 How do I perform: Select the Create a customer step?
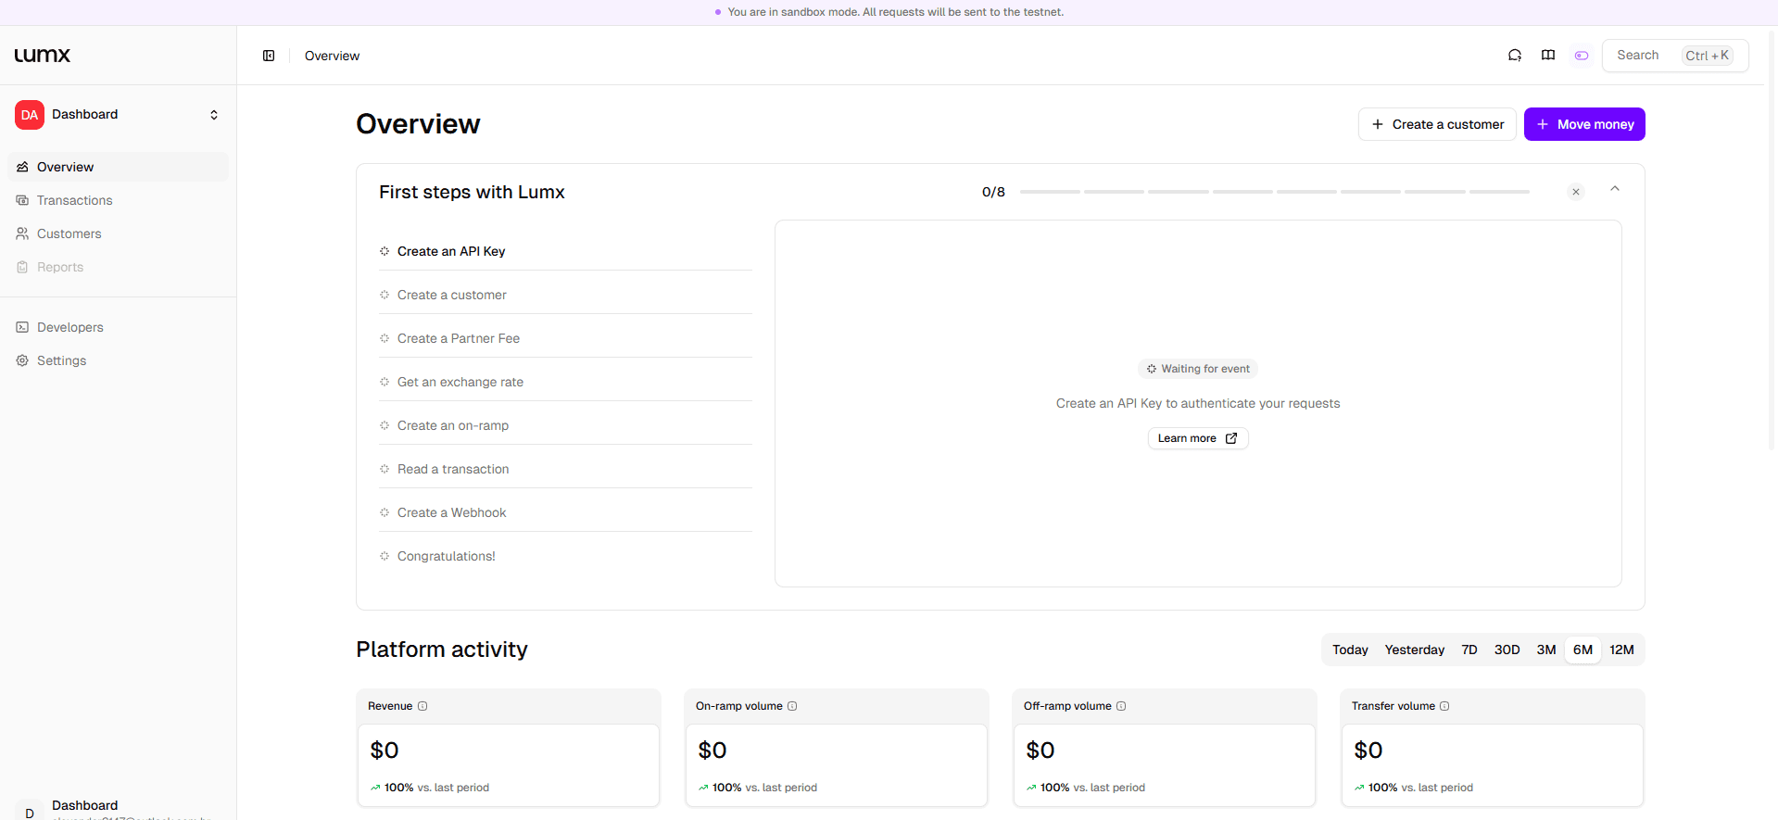click(x=565, y=295)
